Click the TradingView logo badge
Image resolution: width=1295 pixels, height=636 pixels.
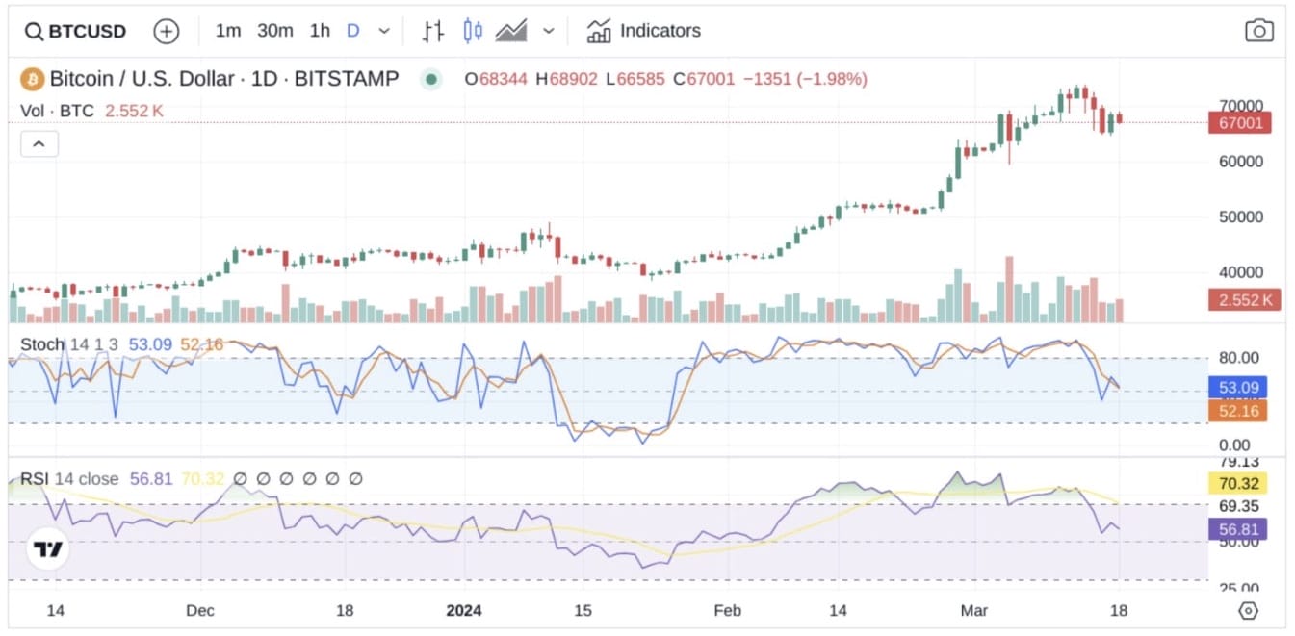pos(47,549)
